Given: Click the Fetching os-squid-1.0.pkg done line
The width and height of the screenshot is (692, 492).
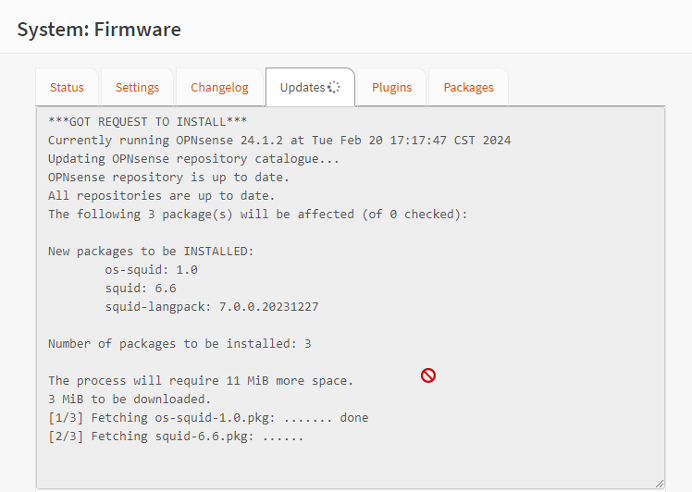Looking at the screenshot, I should tap(208, 418).
